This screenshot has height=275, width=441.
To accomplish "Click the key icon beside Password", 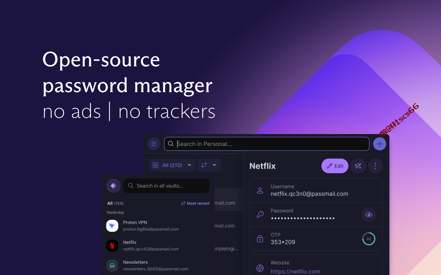I will click(260, 214).
